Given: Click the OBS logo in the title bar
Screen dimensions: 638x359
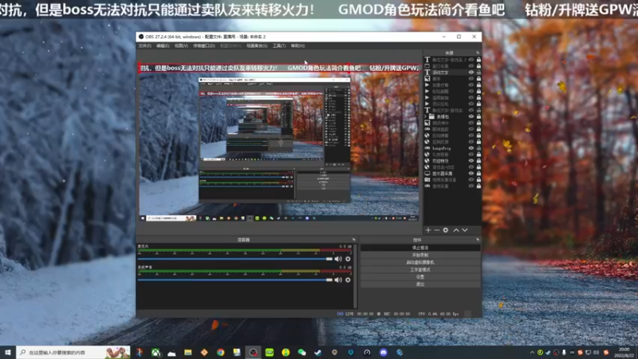Looking at the screenshot, I should (x=141, y=37).
